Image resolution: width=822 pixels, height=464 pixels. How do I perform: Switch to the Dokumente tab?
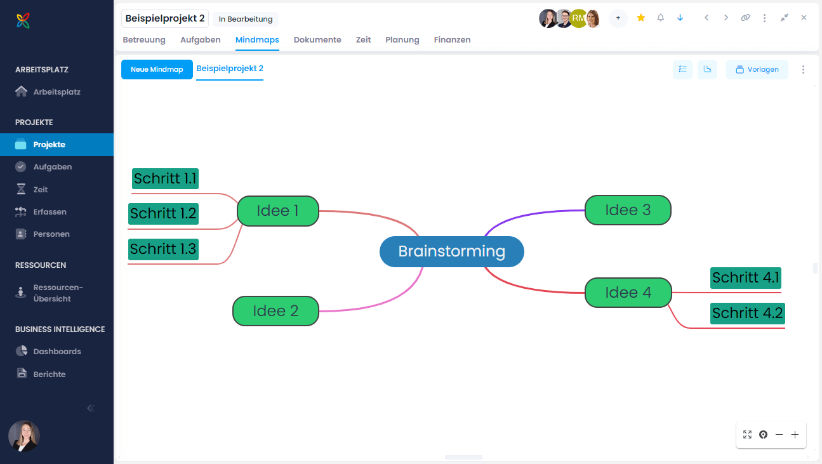point(317,40)
